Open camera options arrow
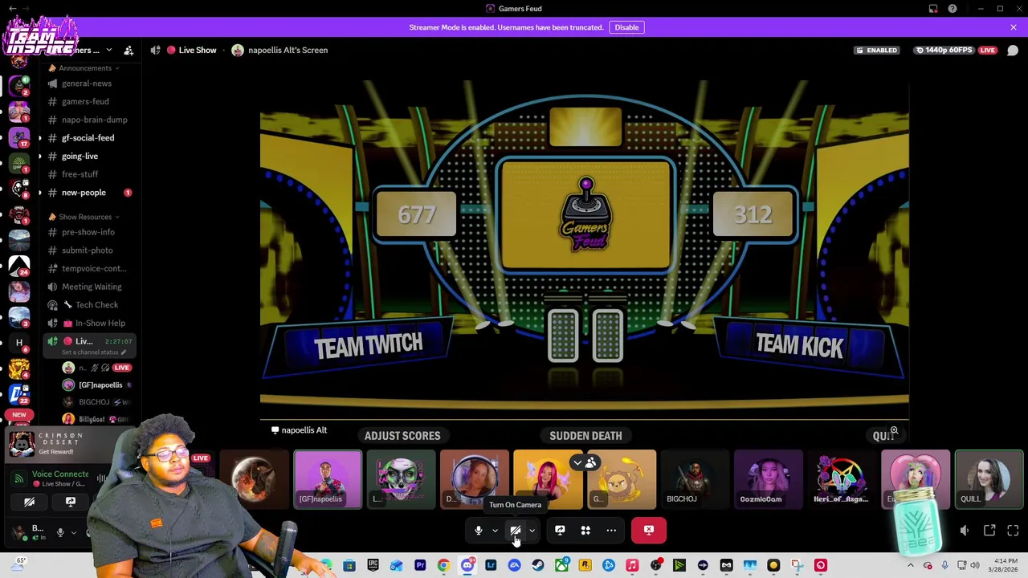The image size is (1028, 578). [532, 531]
